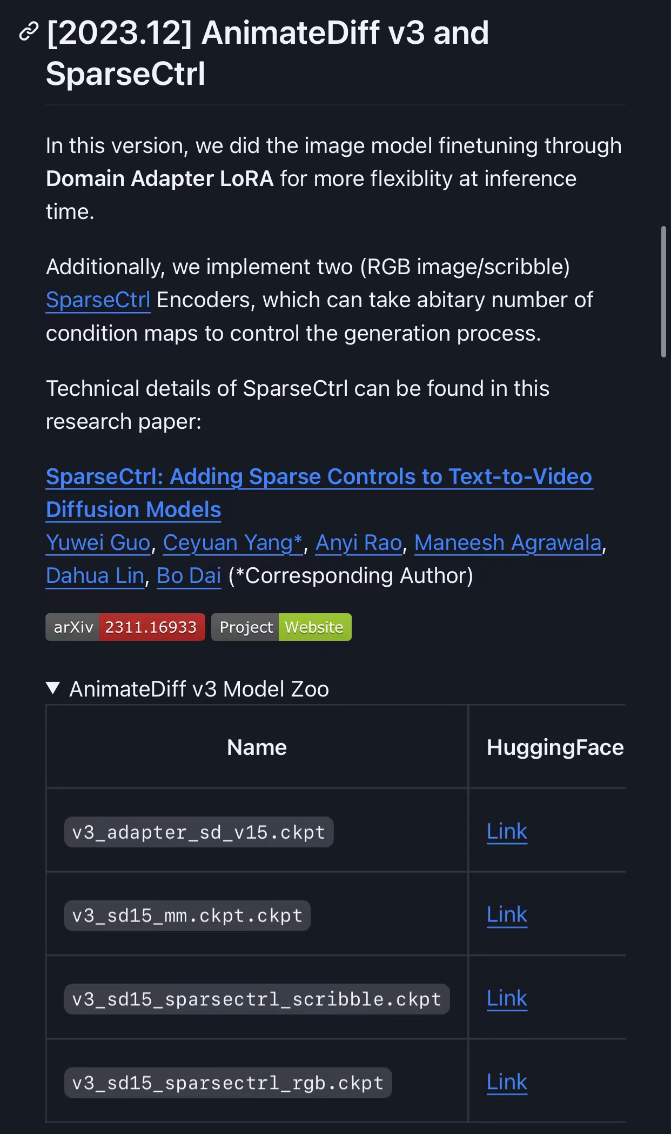Open HuggingFace link for sparsectrl_scribble checkpoint
The width and height of the screenshot is (671, 1134).
tap(507, 998)
